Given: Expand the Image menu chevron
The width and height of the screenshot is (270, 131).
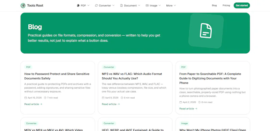Looking at the screenshot, I should tap(160, 5).
